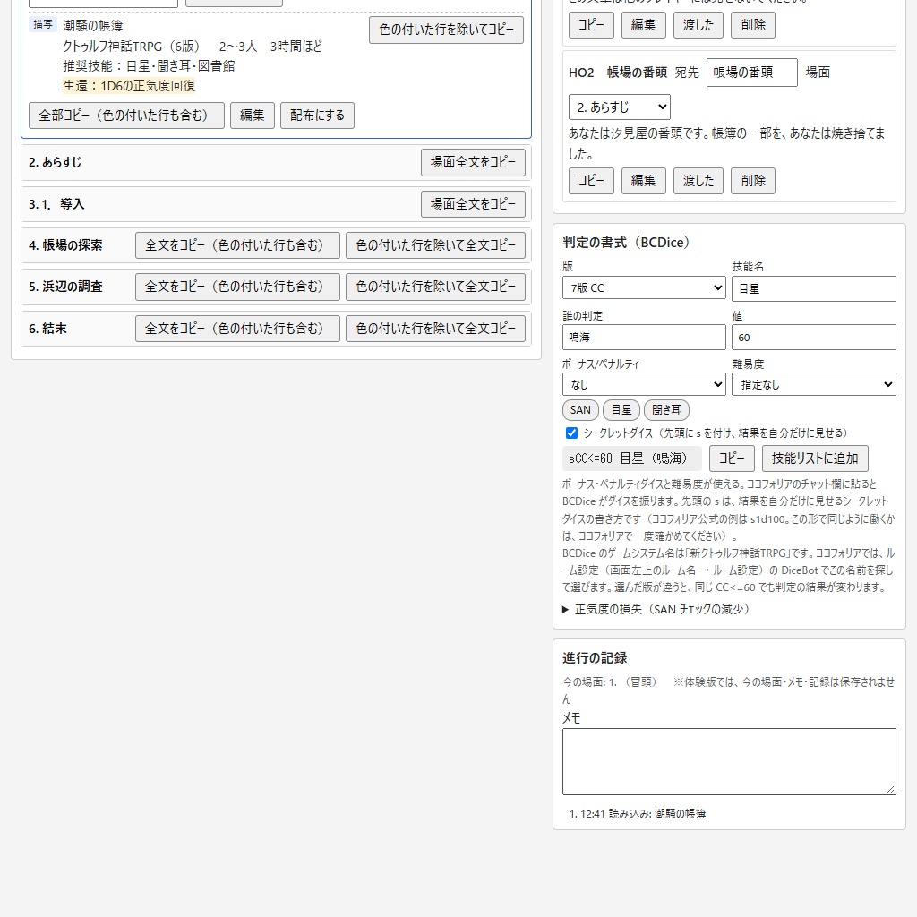Screen dimensions: 917x917
Task: Open the ボーナス/ペナルティ dropdown
Action: 644,385
